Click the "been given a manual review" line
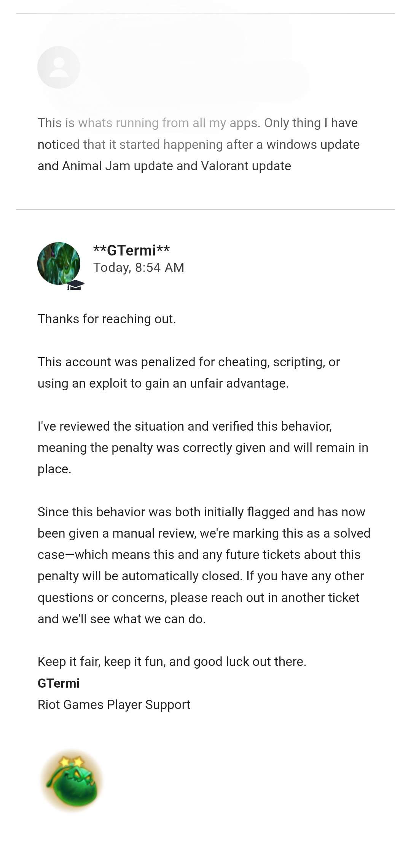Screen dimensions: 411x843 click(x=204, y=533)
